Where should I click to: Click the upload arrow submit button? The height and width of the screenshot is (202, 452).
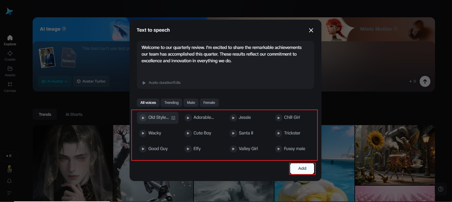pos(425,81)
